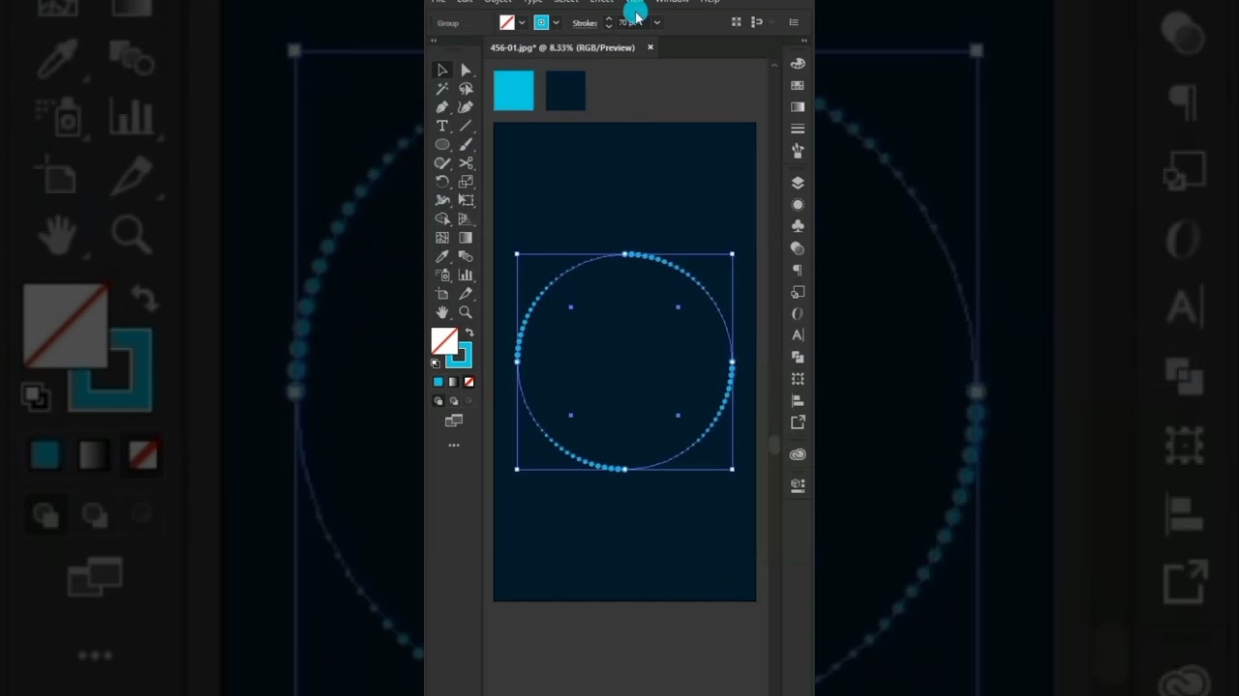Open Stroke panel via Stroke label
This screenshot has height=696, width=1239.
585,23
